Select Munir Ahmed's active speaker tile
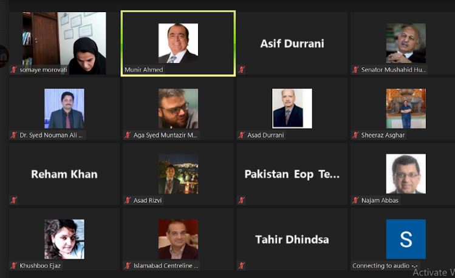 (x=178, y=44)
